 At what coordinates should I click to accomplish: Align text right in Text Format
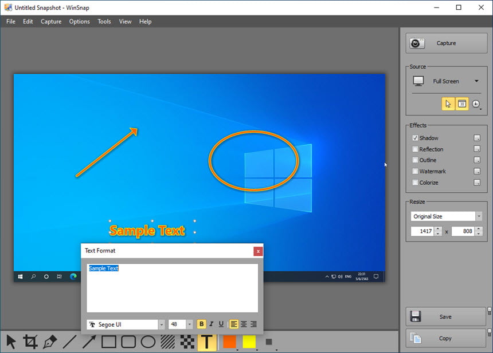click(254, 324)
